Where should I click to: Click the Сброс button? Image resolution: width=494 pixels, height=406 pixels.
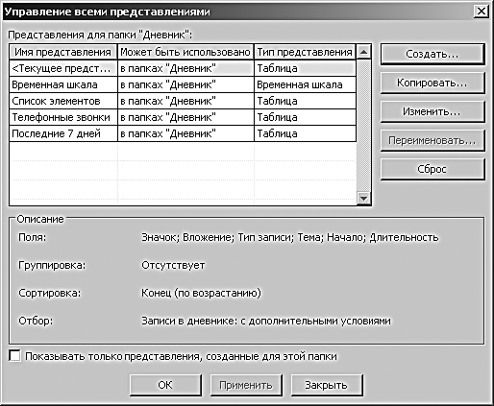pos(432,169)
